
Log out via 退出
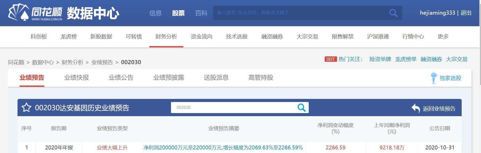tap(466, 13)
